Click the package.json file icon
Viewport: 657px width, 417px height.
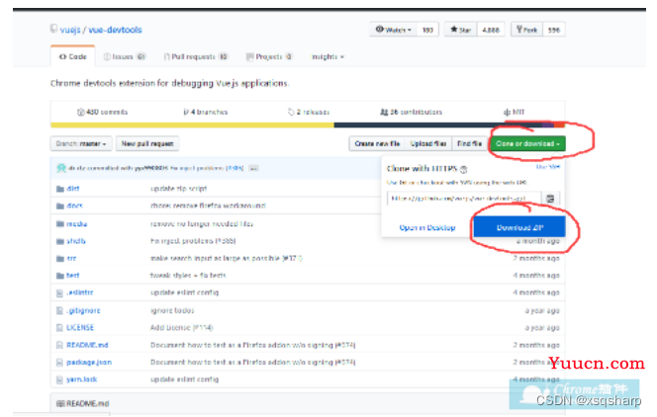[x=59, y=363]
